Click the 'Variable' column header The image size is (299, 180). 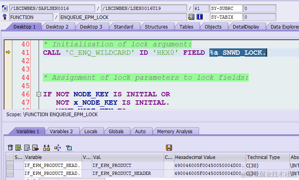click(x=53, y=157)
